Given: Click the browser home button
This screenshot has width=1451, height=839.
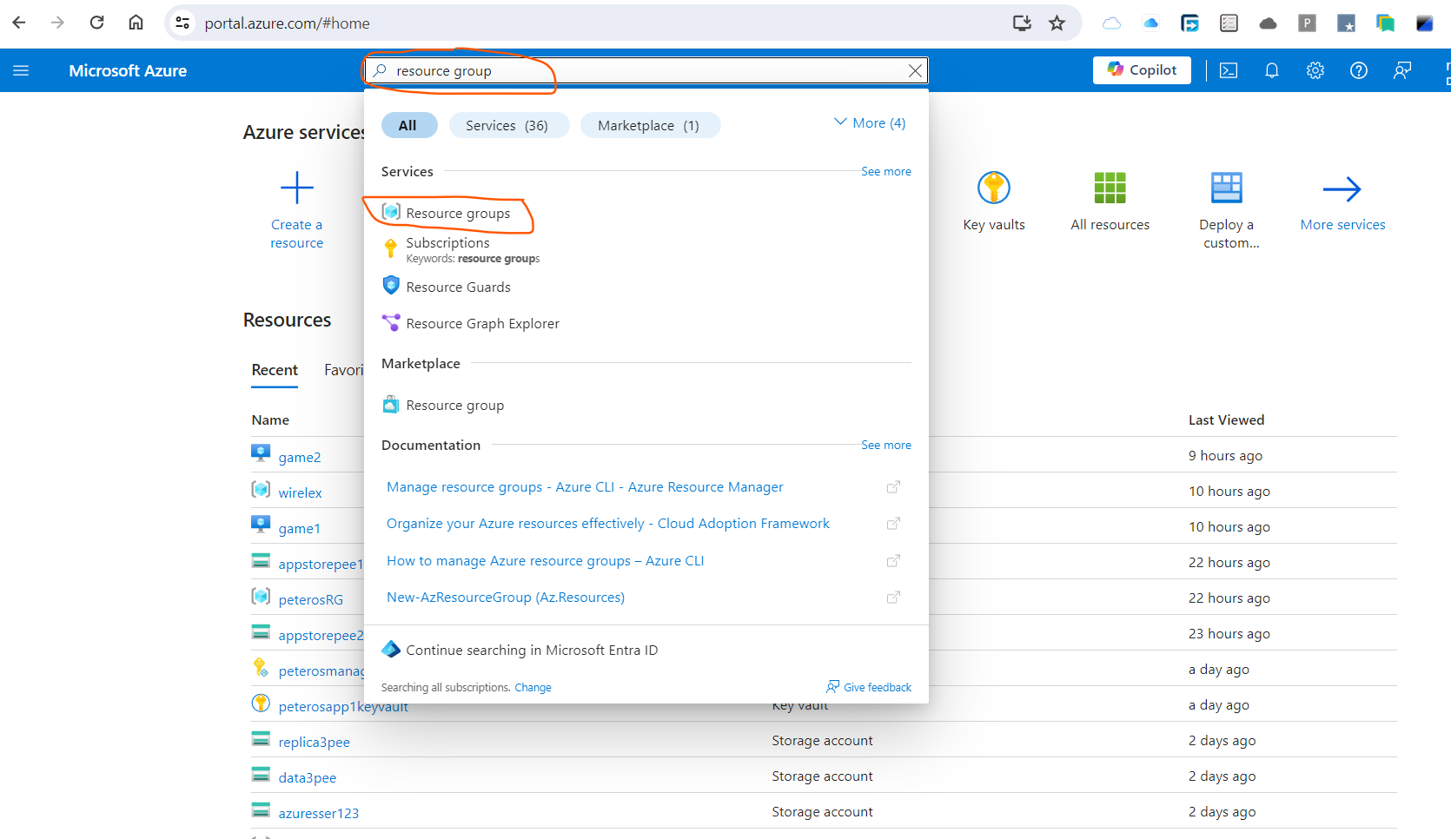Looking at the screenshot, I should (x=136, y=23).
